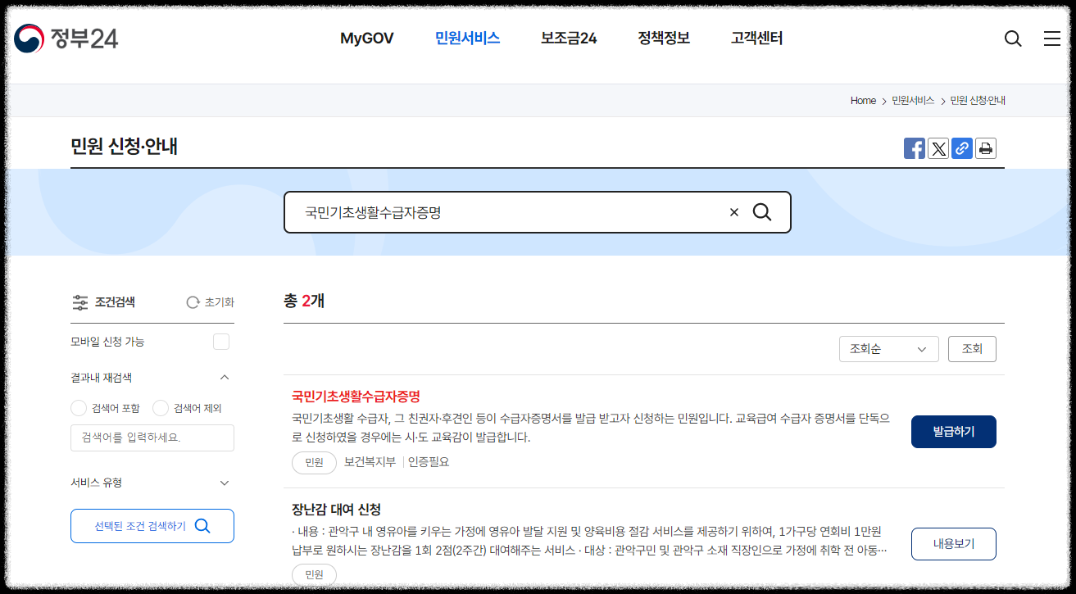This screenshot has width=1076, height=594.
Task: Open the 조회순 sort dropdown
Action: tap(888, 348)
